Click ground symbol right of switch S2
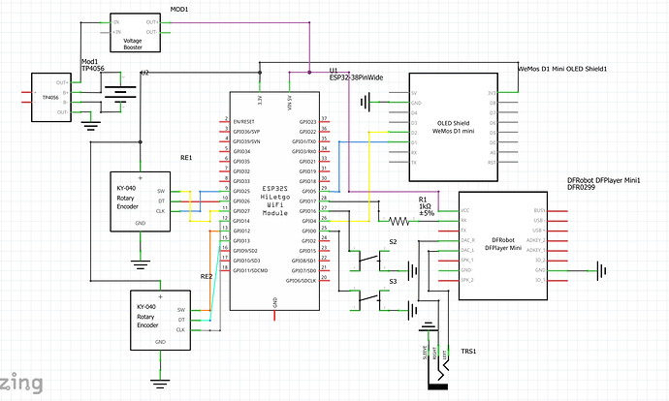Image resolution: width=669 pixels, height=401 pixels. 413,270
